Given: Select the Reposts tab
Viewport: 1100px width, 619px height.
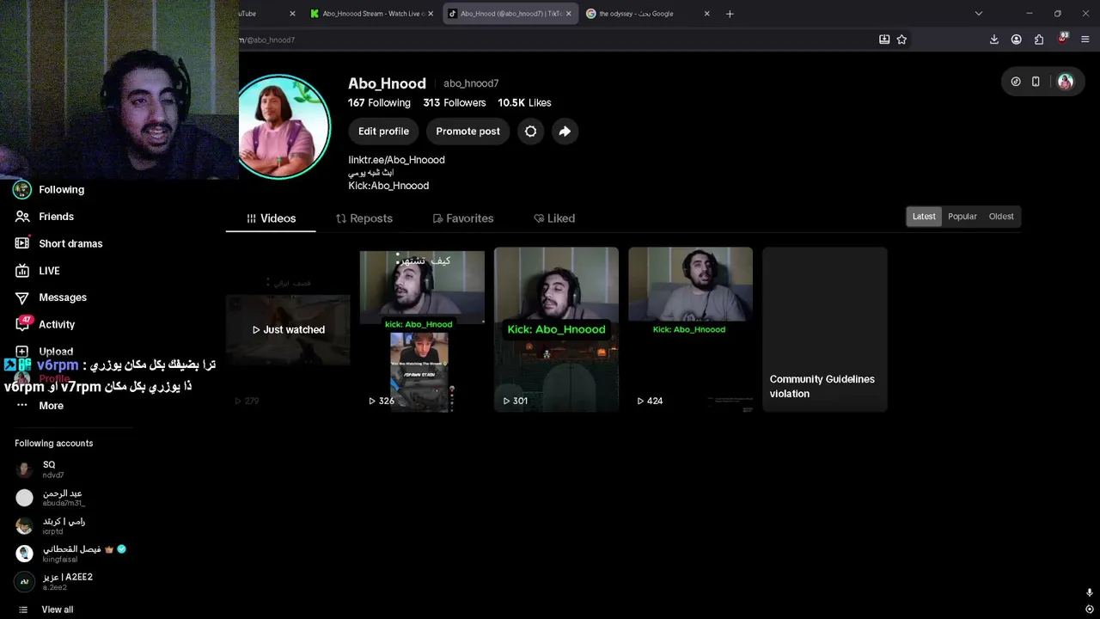Looking at the screenshot, I should click(364, 218).
